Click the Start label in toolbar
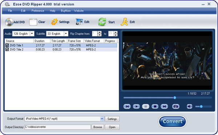The height and width of the screenshot is (135, 218). point(112,22)
